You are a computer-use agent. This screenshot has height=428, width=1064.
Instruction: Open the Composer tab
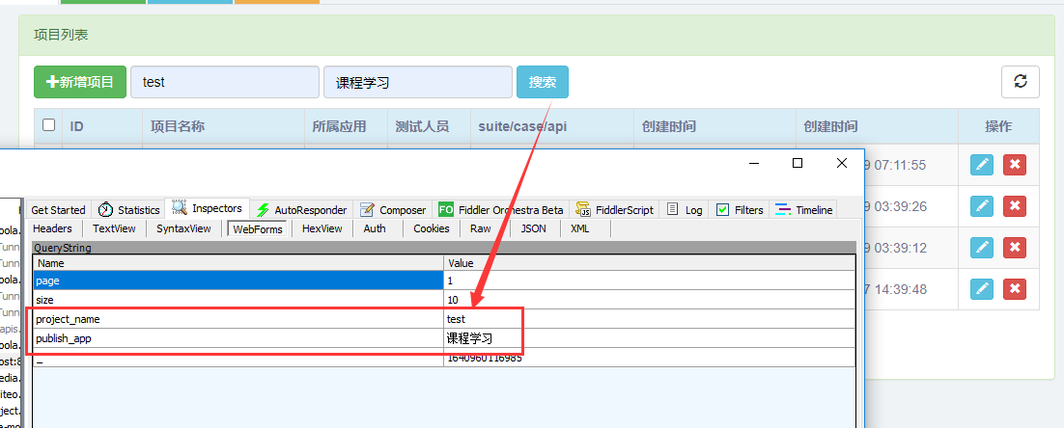[x=394, y=210]
